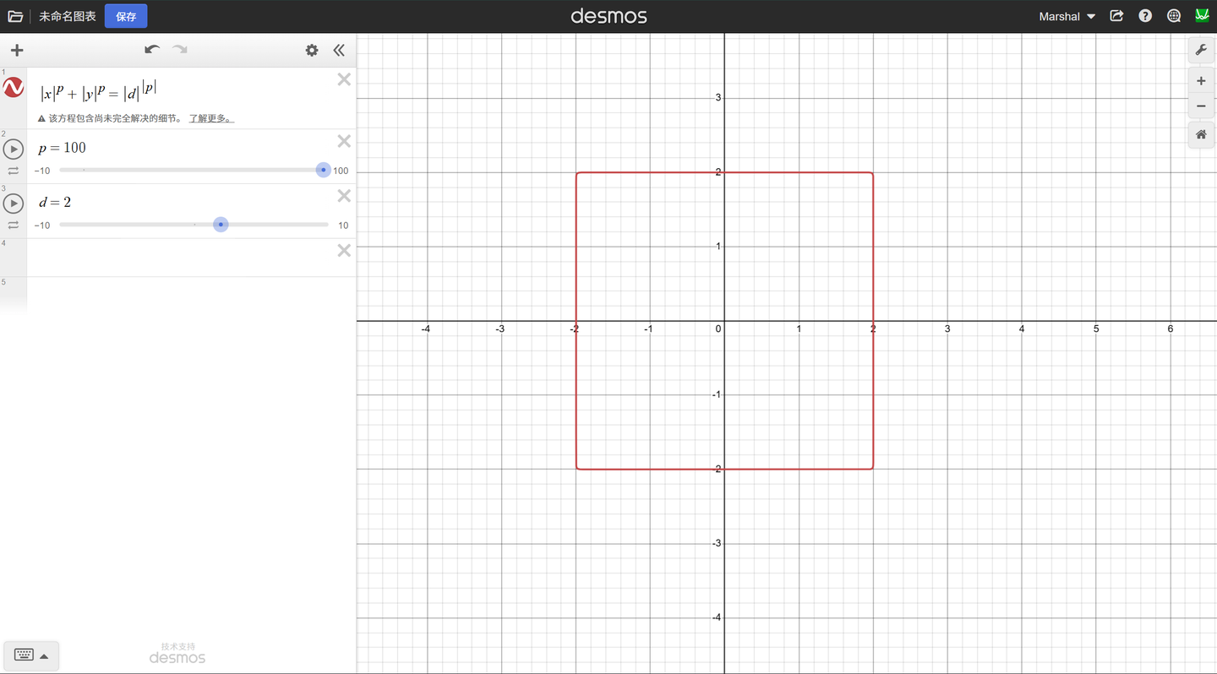The height and width of the screenshot is (674, 1217).
Task: Click the 该方程包含尚未完全解决的细节 warning text
Action: click(116, 118)
